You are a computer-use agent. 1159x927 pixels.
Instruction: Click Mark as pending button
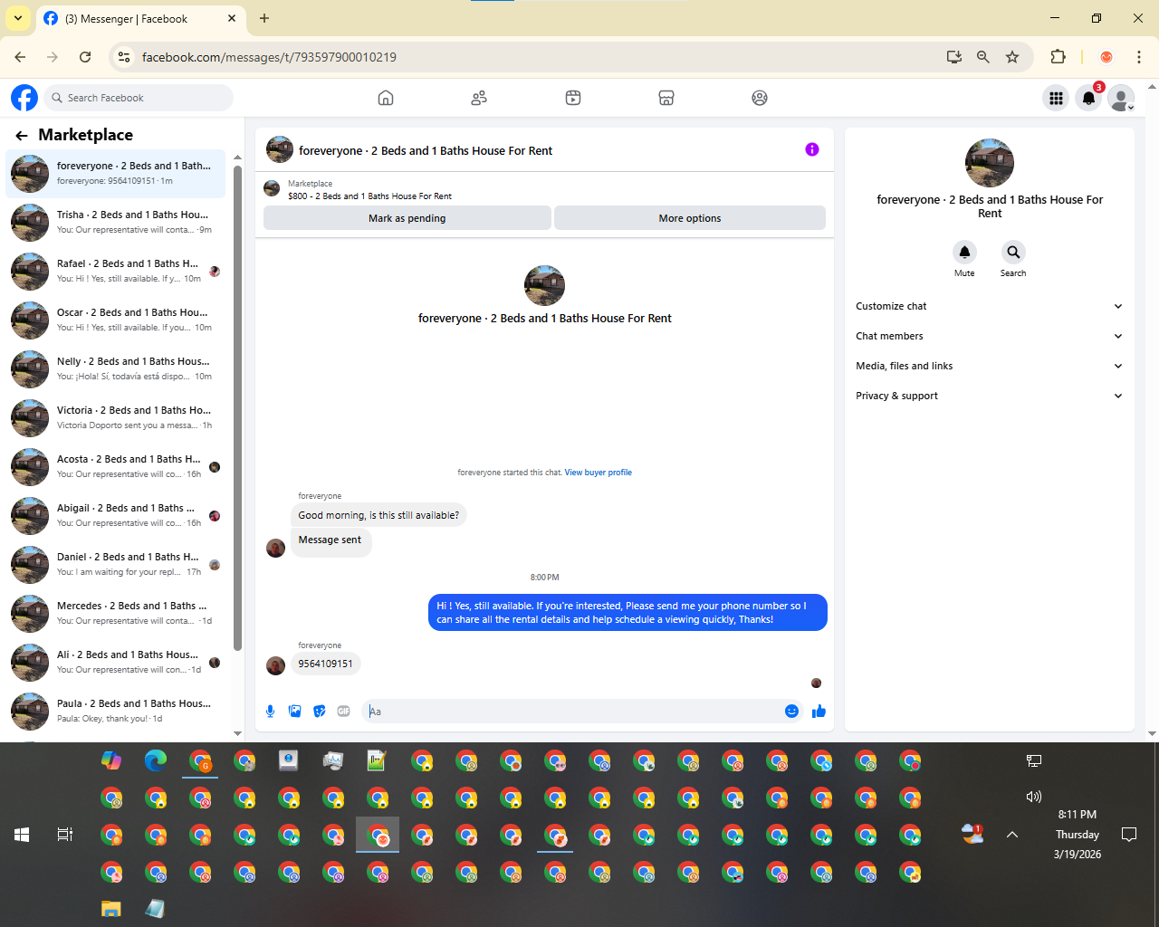[x=407, y=218]
